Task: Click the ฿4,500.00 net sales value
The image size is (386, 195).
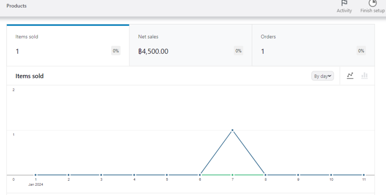Action: (153, 52)
